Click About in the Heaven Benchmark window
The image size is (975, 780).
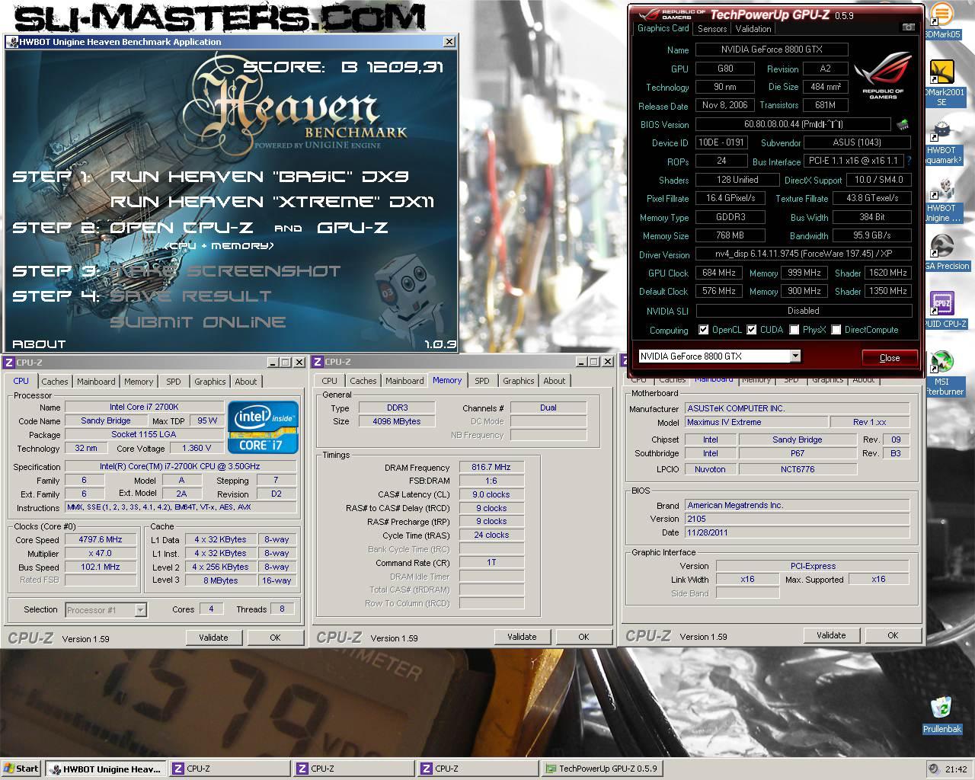(x=39, y=344)
